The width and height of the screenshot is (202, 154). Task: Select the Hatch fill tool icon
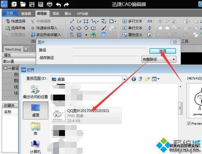[x=79, y=35]
